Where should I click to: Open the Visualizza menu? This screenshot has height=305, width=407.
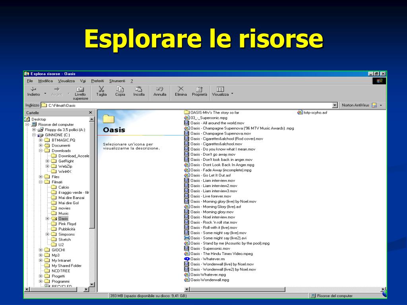coord(66,81)
